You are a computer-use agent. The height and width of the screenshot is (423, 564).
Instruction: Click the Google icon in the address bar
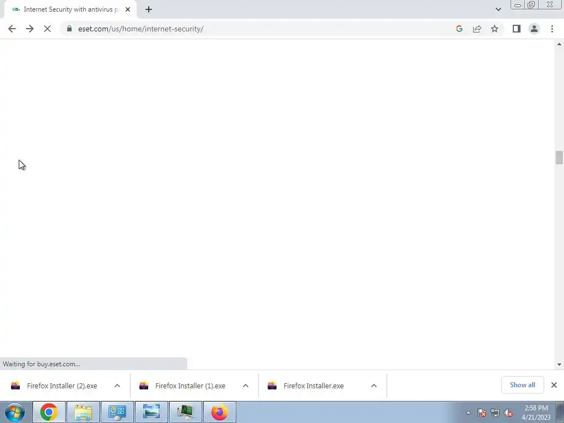pos(459,29)
